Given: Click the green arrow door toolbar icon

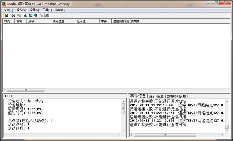Looking at the screenshot, I should coord(13,16).
